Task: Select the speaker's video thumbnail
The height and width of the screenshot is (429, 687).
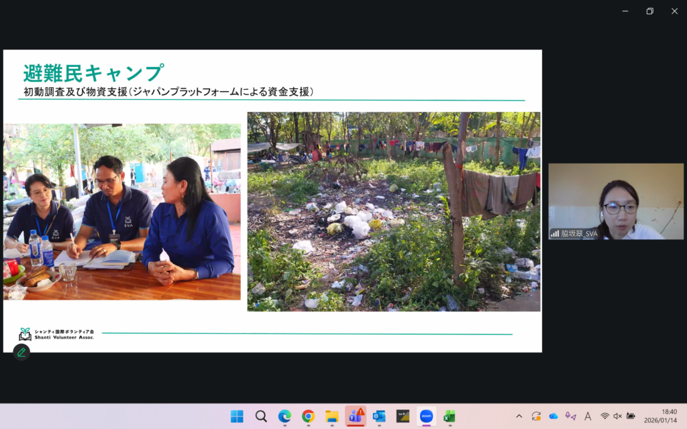Action: tap(616, 201)
